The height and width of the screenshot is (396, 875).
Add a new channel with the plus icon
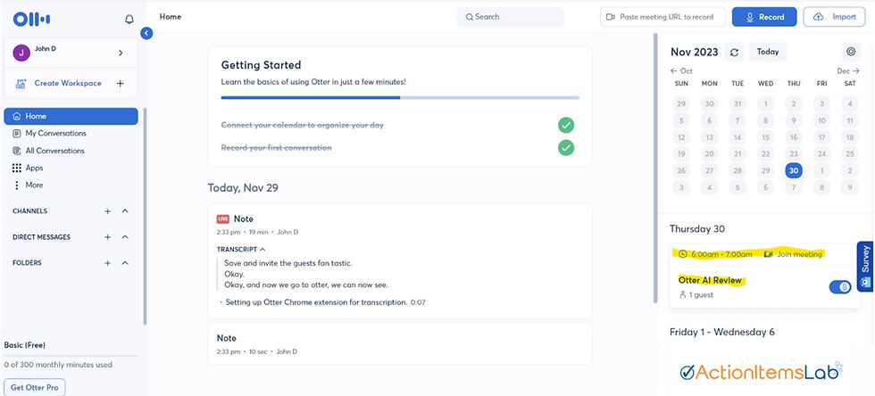(x=107, y=211)
